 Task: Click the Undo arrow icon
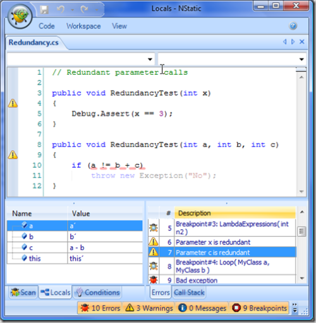coord(61,9)
